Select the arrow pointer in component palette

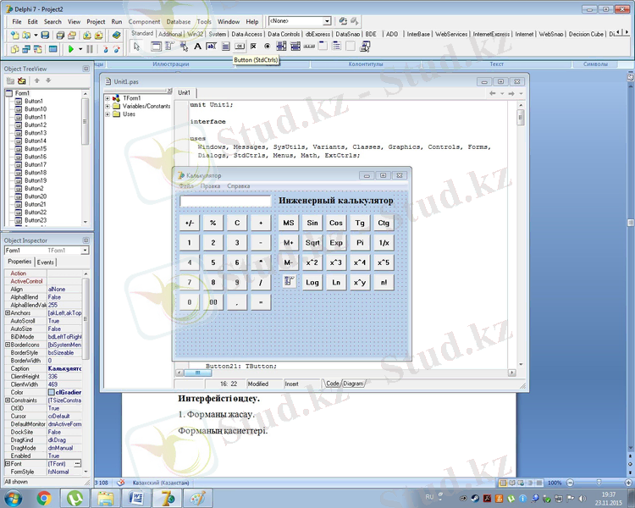(x=136, y=47)
